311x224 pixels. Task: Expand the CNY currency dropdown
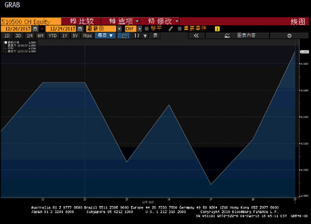coord(140,29)
